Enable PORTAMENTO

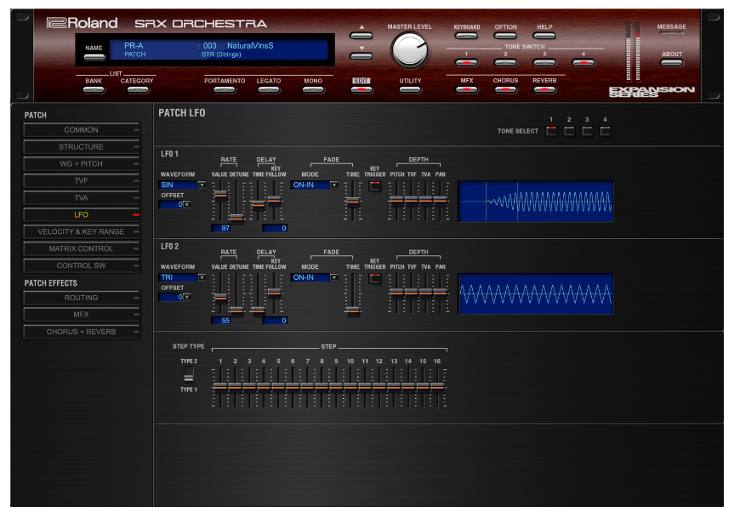[x=225, y=89]
